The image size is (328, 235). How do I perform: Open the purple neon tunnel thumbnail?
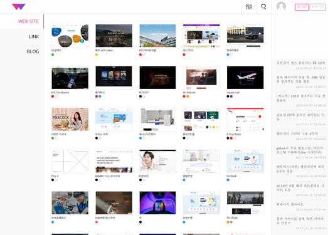(157, 203)
